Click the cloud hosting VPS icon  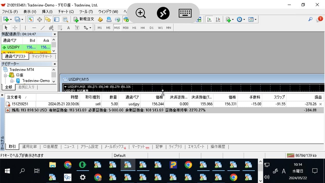[109, 19]
